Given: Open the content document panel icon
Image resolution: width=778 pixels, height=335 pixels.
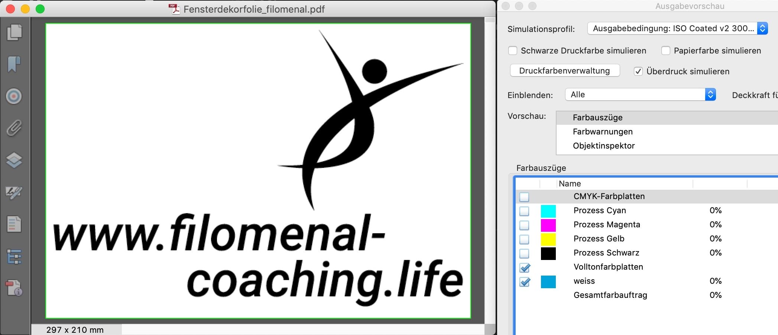Looking at the screenshot, I should pos(14,224).
